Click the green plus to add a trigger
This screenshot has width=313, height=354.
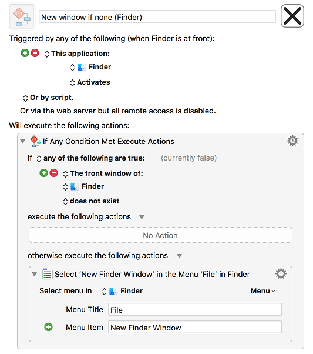tap(25, 53)
